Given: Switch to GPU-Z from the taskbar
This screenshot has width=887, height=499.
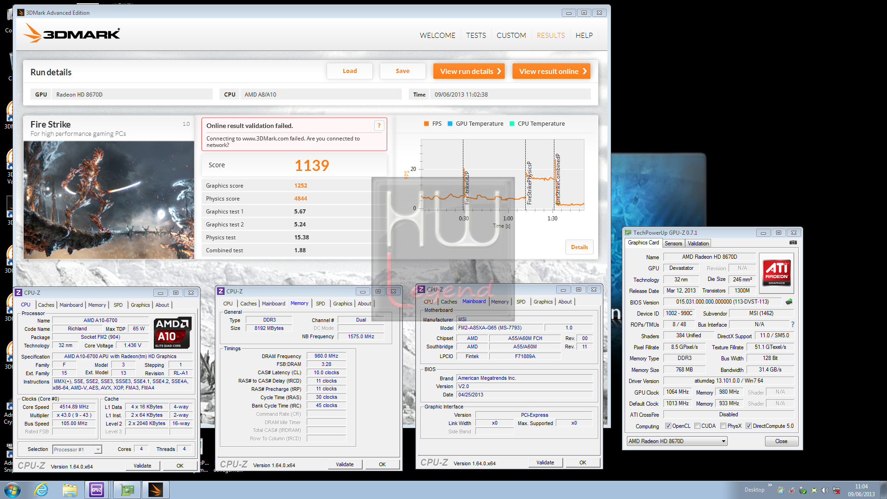Looking at the screenshot, I should pos(127,490).
